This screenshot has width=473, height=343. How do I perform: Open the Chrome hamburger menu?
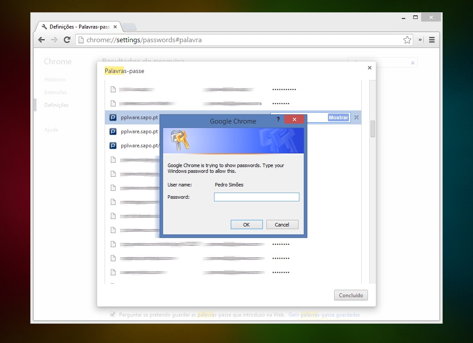click(x=432, y=40)
